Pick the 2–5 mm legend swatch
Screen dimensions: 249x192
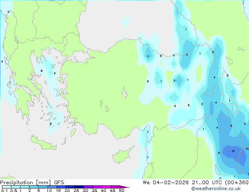pos(34,187)
